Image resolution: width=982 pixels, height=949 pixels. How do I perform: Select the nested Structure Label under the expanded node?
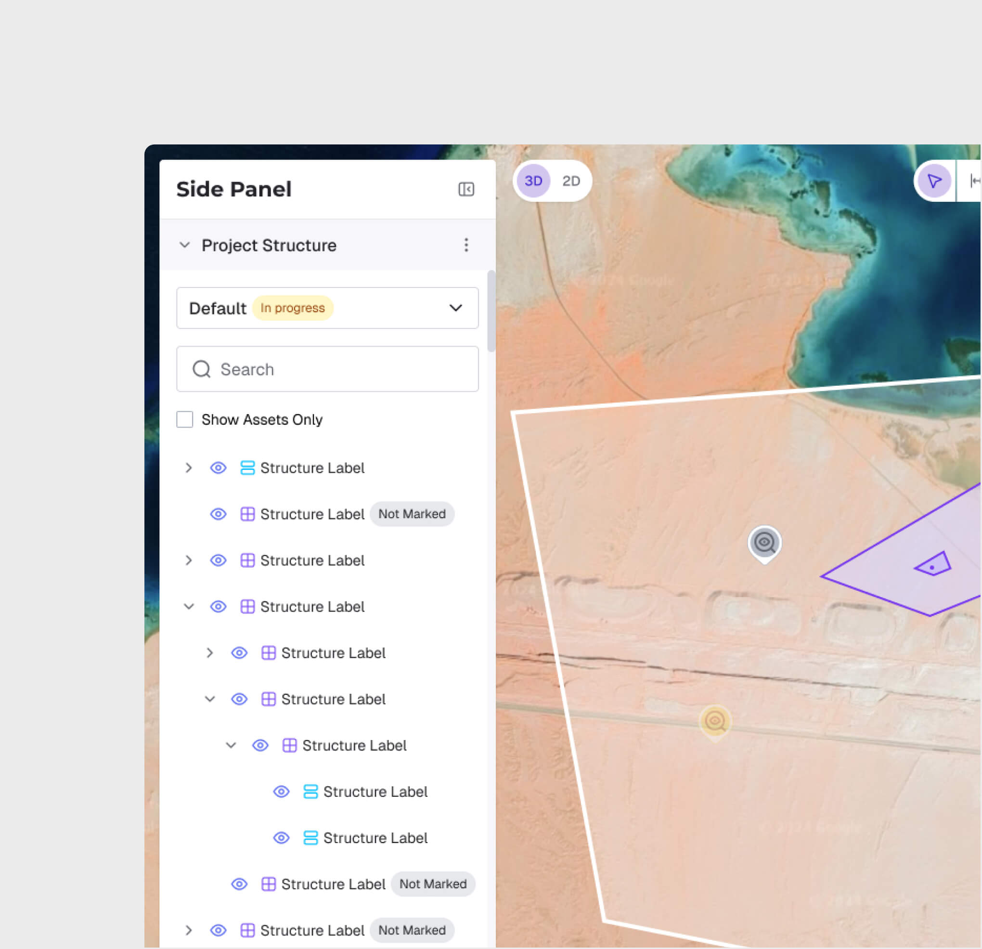tap(333, 653)
